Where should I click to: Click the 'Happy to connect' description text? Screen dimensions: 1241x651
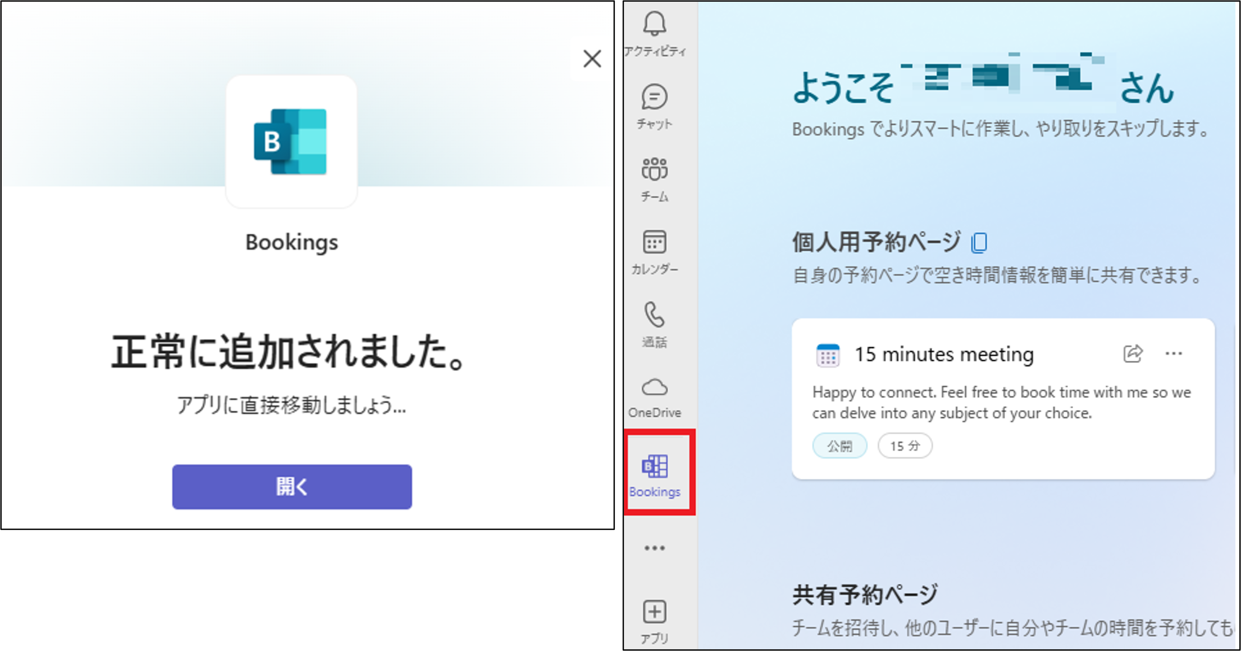click(1002, 403)
